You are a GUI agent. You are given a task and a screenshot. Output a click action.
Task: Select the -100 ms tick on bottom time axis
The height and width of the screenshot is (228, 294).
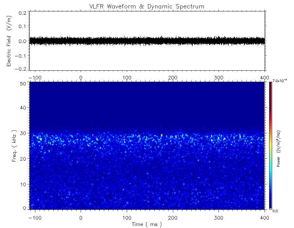click(34, 218)
